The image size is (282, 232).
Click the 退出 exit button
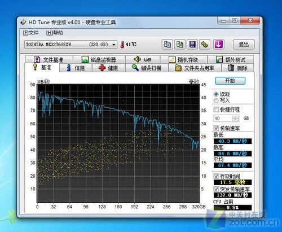point(244,45)
